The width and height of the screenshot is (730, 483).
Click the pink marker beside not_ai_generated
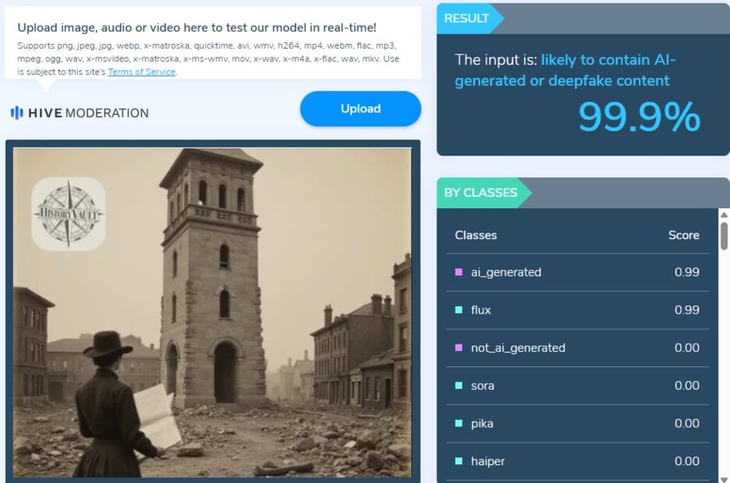click(459, 348)
